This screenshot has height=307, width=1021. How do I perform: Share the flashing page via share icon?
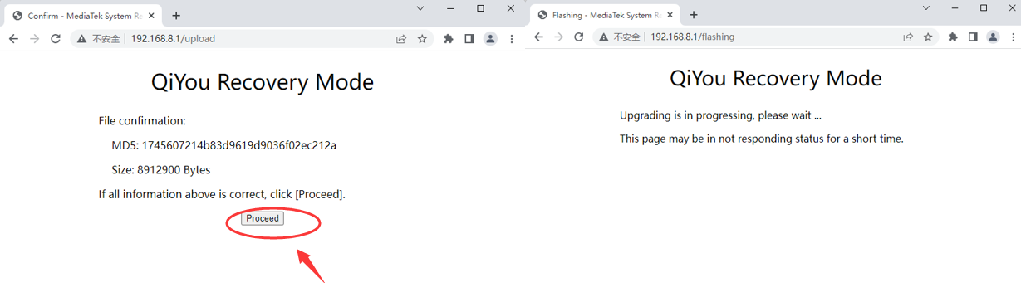(x=908, y=37)
